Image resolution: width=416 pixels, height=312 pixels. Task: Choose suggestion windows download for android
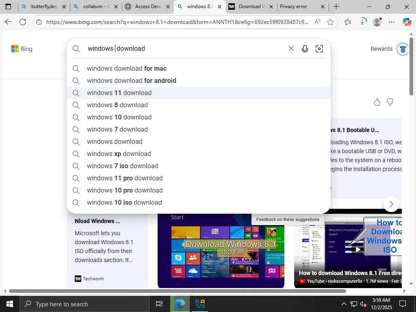198,81
